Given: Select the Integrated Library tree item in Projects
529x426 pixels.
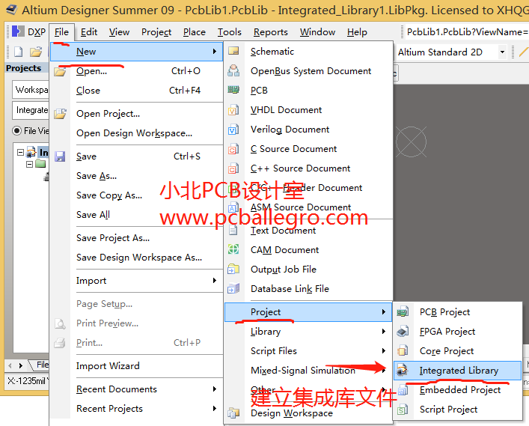Looking at the screenshot, I should point(43,153).
